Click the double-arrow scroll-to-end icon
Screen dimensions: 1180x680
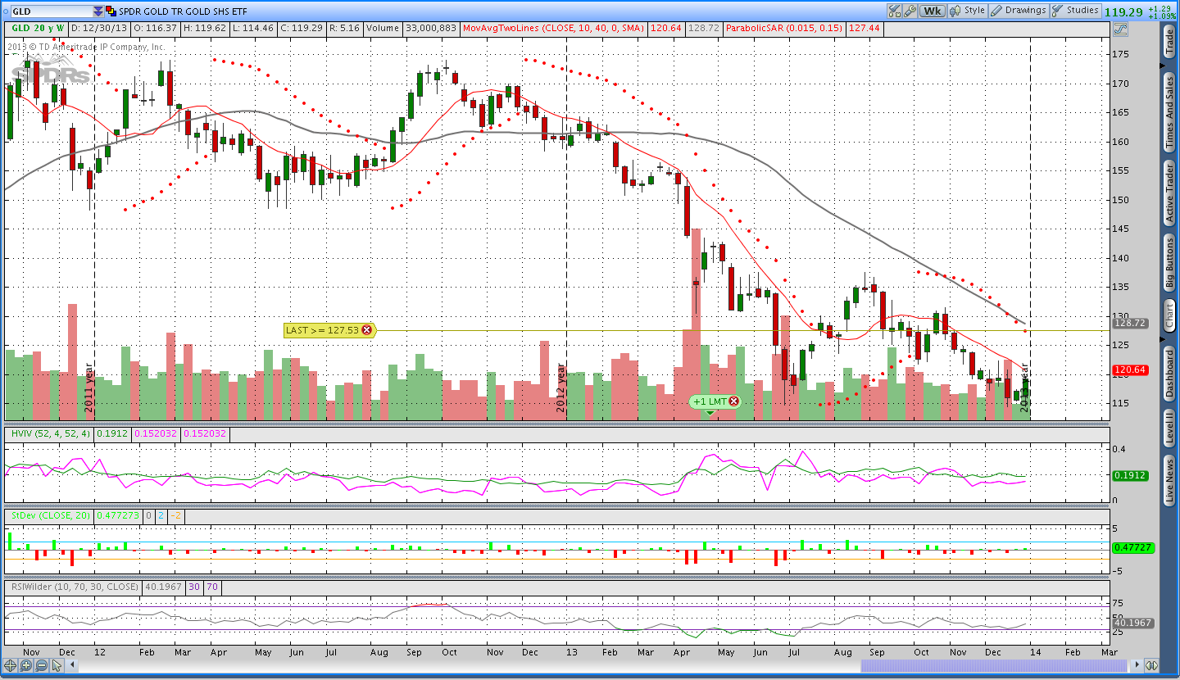(1151, 665)
